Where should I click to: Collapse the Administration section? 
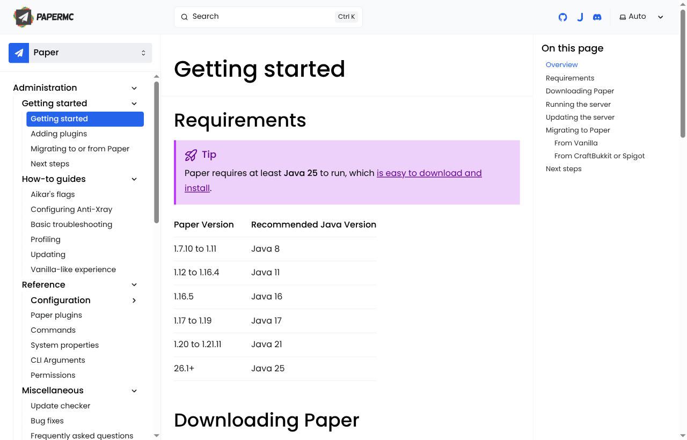pyautogui.click(x=134, y=88)
